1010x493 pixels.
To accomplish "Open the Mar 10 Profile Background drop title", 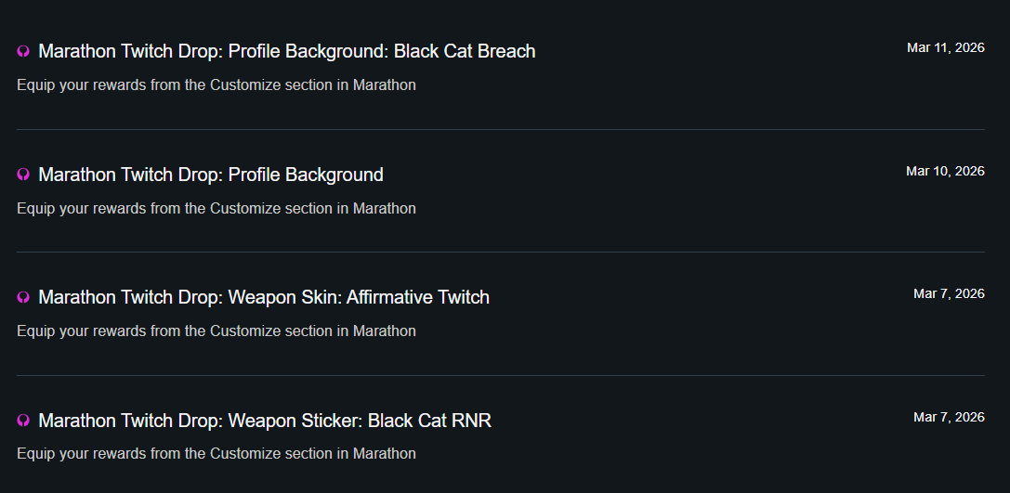I will 211,175.
